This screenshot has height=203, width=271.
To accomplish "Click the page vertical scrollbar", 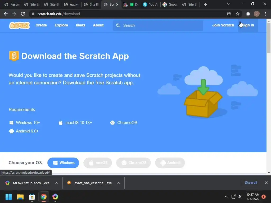I will click(269, 38).
